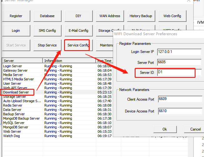Select the MongoDB Server row
The width and height of the screenshot is (204, 157).
pyautogui.click(x=57, y=127)
